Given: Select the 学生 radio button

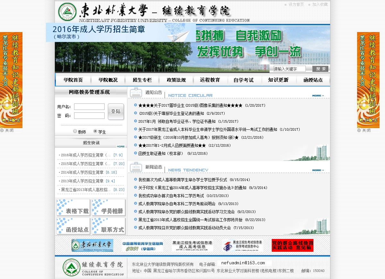Looking at the screenshot, I should pyautogui.click(x=95, y=131).
